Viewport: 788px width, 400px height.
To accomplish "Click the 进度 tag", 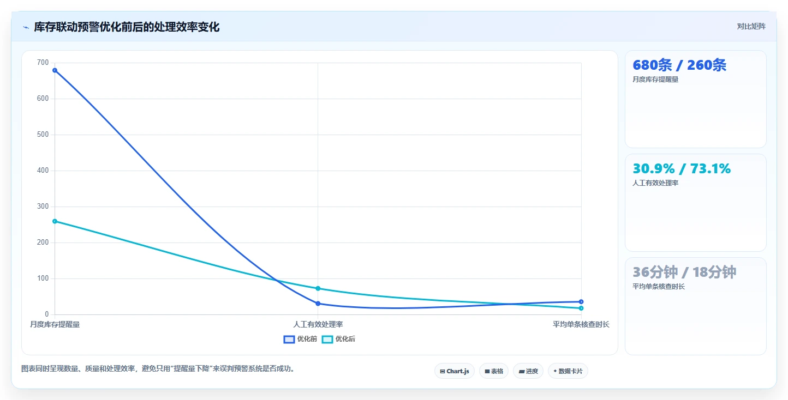I will click(528, 371).
